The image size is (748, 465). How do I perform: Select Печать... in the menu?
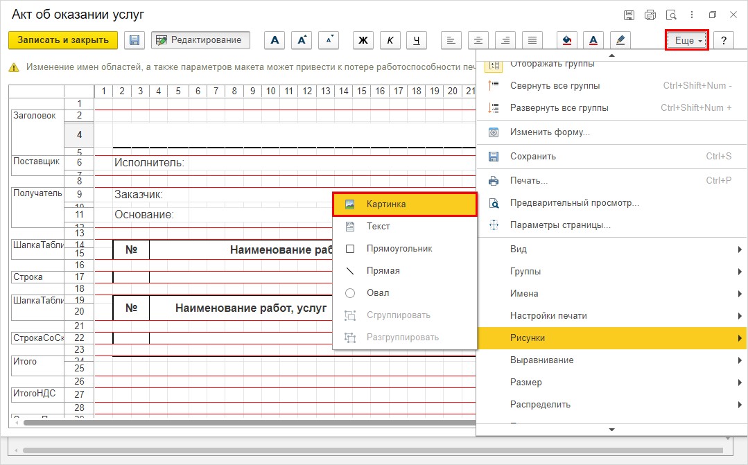click(611, 180)
